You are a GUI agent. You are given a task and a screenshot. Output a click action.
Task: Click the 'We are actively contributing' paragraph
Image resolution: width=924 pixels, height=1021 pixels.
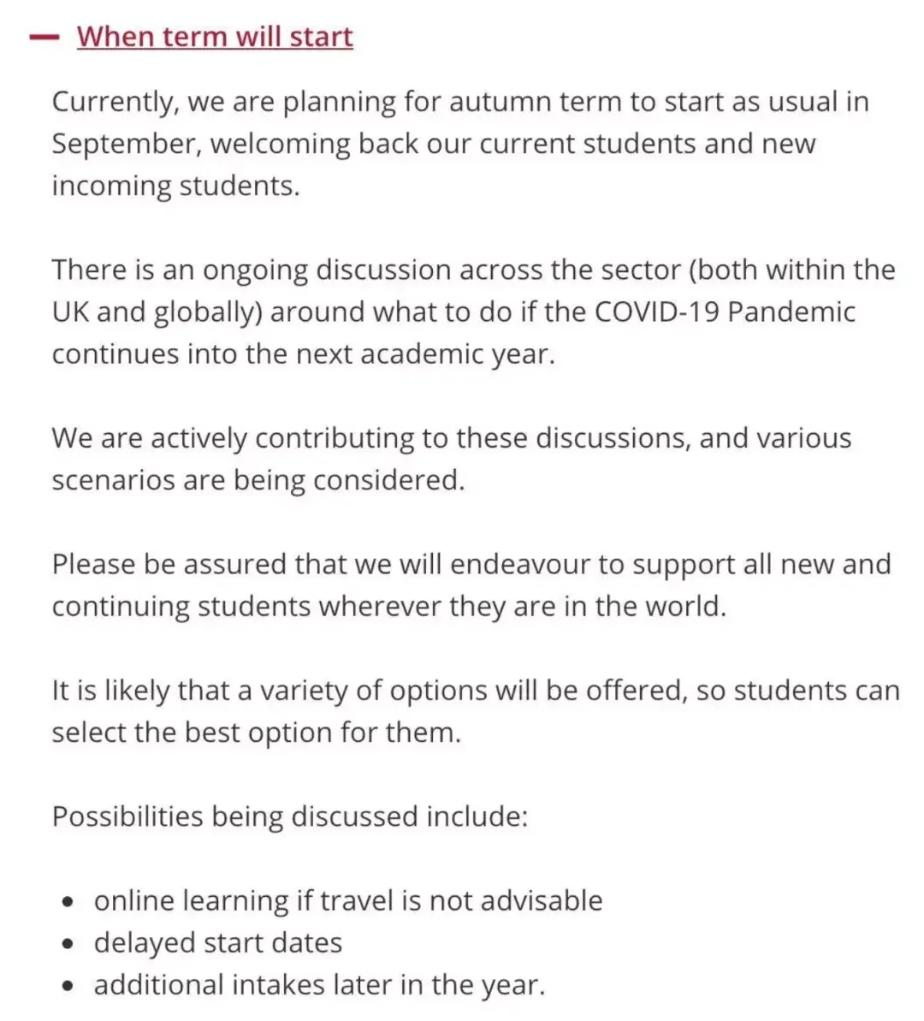tap(451, 438)
